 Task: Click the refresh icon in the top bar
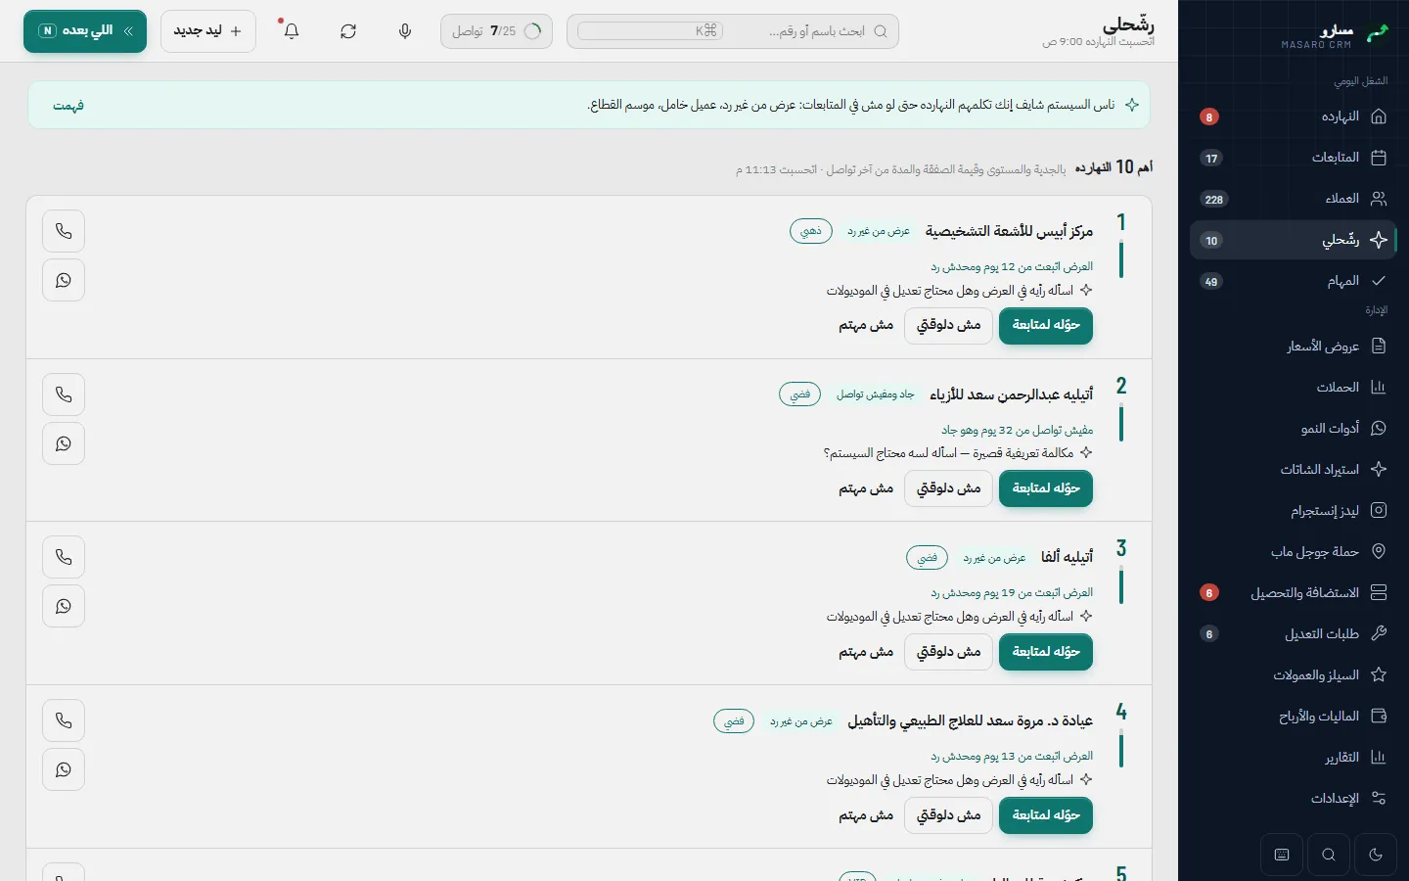tap(348, 31)
